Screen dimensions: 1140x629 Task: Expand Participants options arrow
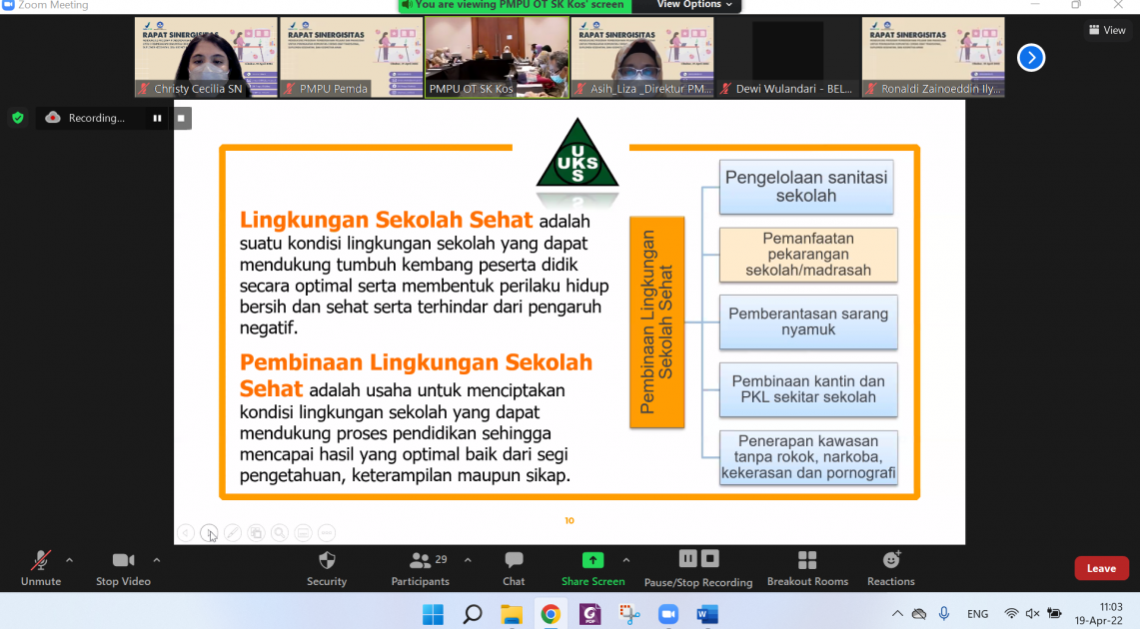(468, 560)
